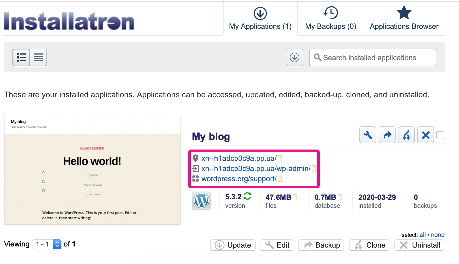Screen dimensions: 459x264
Task: Click the Hello world site preview thumbnail
Action: tap(92, 170)
